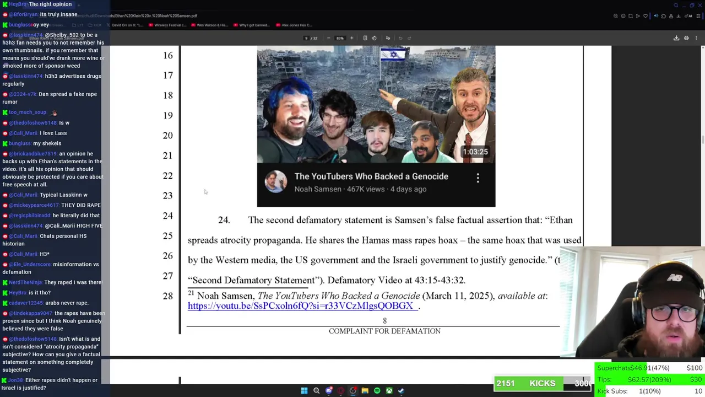Screen dimensions: 705x397
Task: Click chat username '@thedofoshow5148' saying 'Is w'
Action: (32, 123)
